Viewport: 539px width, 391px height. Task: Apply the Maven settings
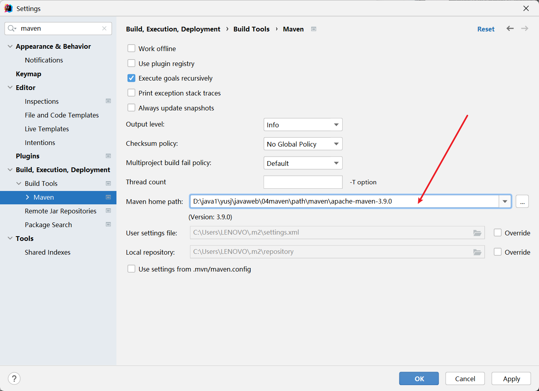tap(511, 378)
